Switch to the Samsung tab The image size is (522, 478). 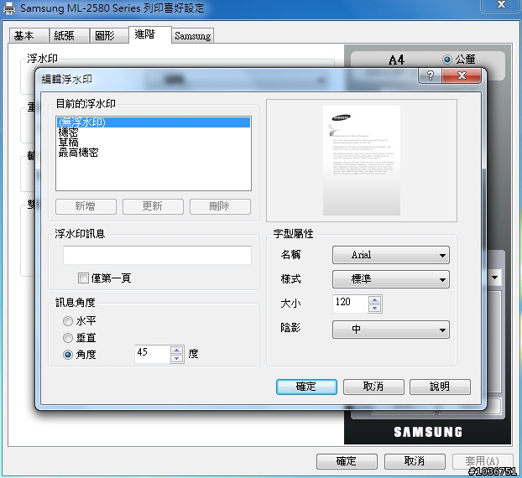(x=193, y=35)
